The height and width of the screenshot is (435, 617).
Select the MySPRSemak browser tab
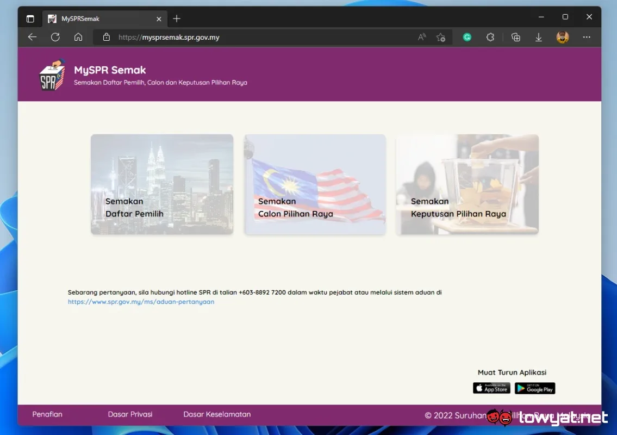point(104,18)
